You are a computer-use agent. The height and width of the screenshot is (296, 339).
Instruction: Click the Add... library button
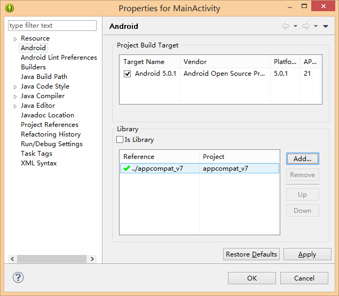303,159
